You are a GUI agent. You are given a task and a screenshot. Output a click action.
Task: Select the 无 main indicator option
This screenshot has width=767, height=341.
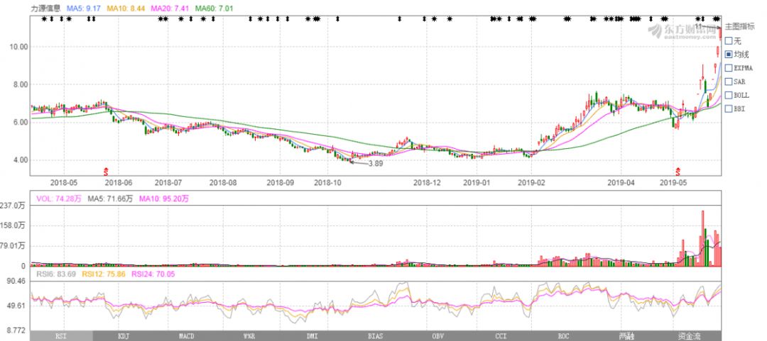729,41
